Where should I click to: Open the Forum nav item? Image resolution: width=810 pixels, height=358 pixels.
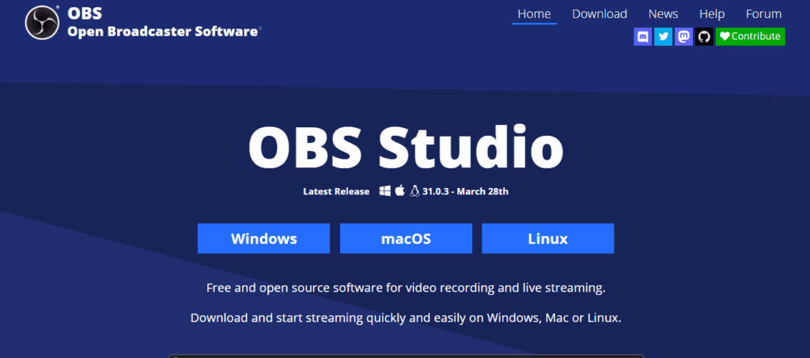763,14
